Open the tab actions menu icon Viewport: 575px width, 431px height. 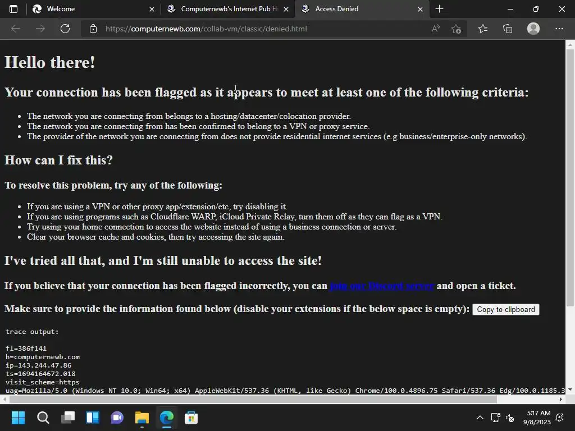13,9
